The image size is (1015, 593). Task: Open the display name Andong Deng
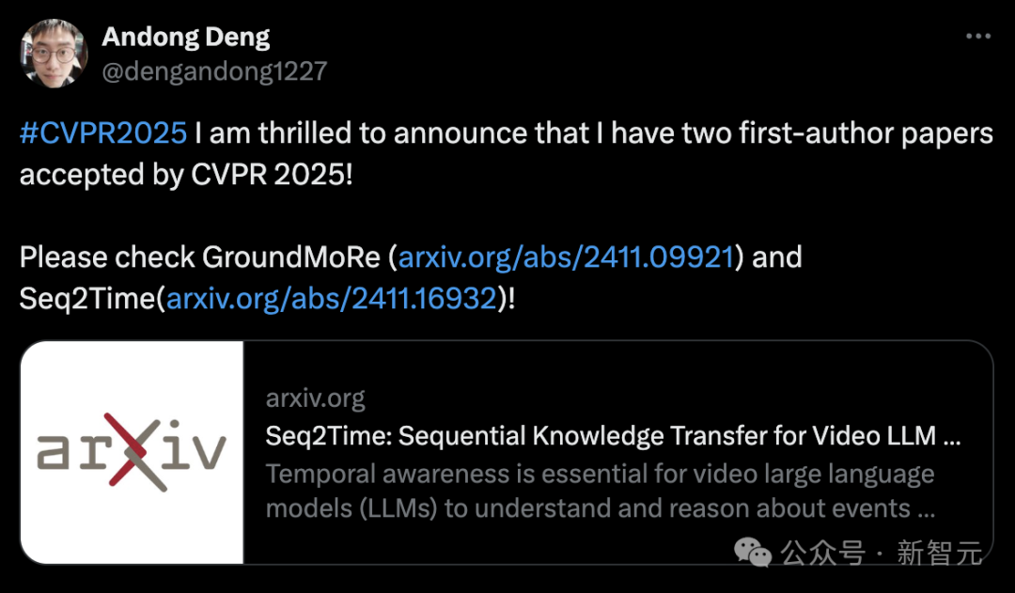186,37
